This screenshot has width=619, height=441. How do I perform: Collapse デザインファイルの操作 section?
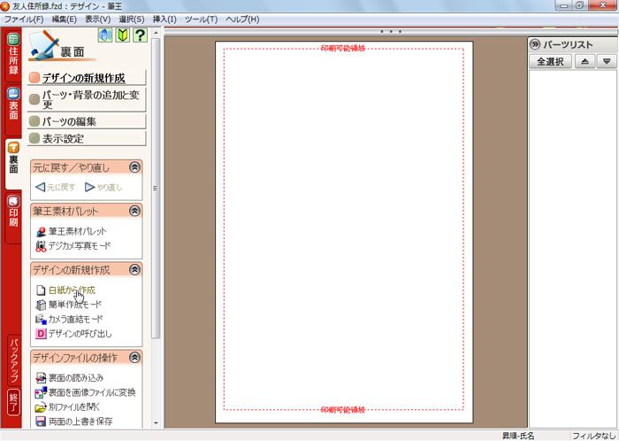[x=134, y=358]
